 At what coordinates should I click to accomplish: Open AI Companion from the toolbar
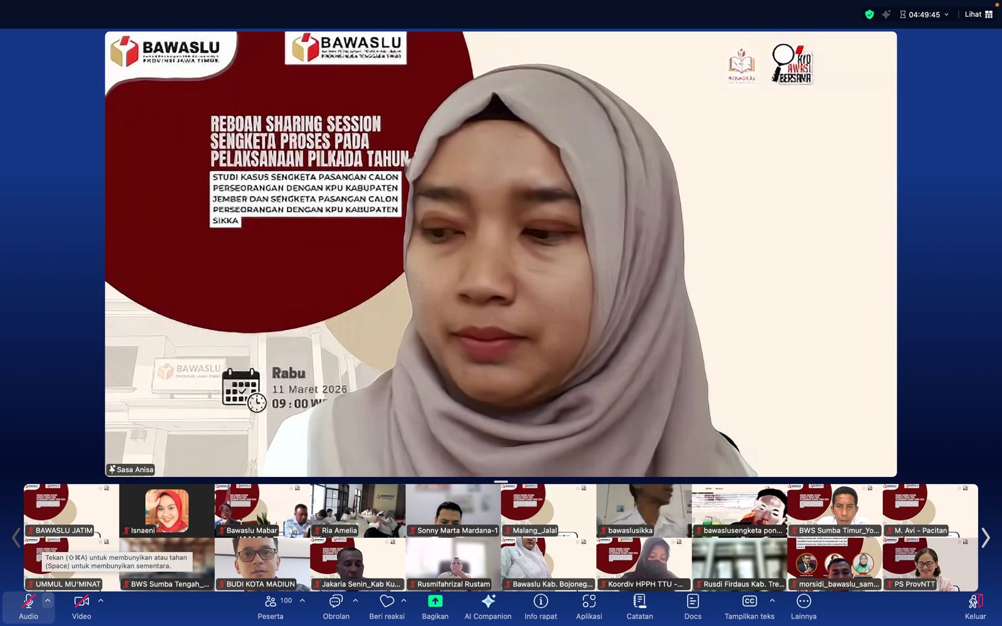coord(488,607)
